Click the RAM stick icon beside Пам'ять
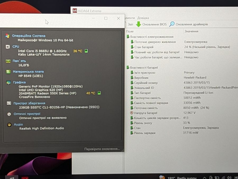 pos(8,61)
